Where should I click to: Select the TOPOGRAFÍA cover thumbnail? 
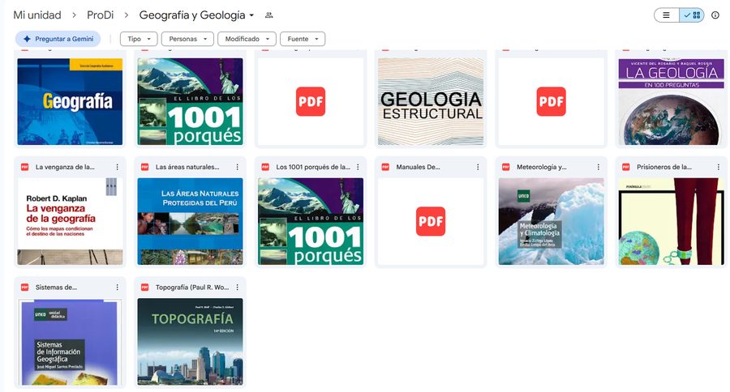(x=190, y=342)
